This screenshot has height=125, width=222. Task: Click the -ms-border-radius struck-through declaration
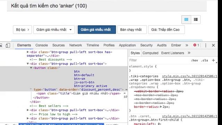click(155, 99)
